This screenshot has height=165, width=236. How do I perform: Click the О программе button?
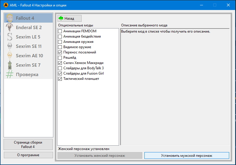pyautogui.click(x=28, y=155)
